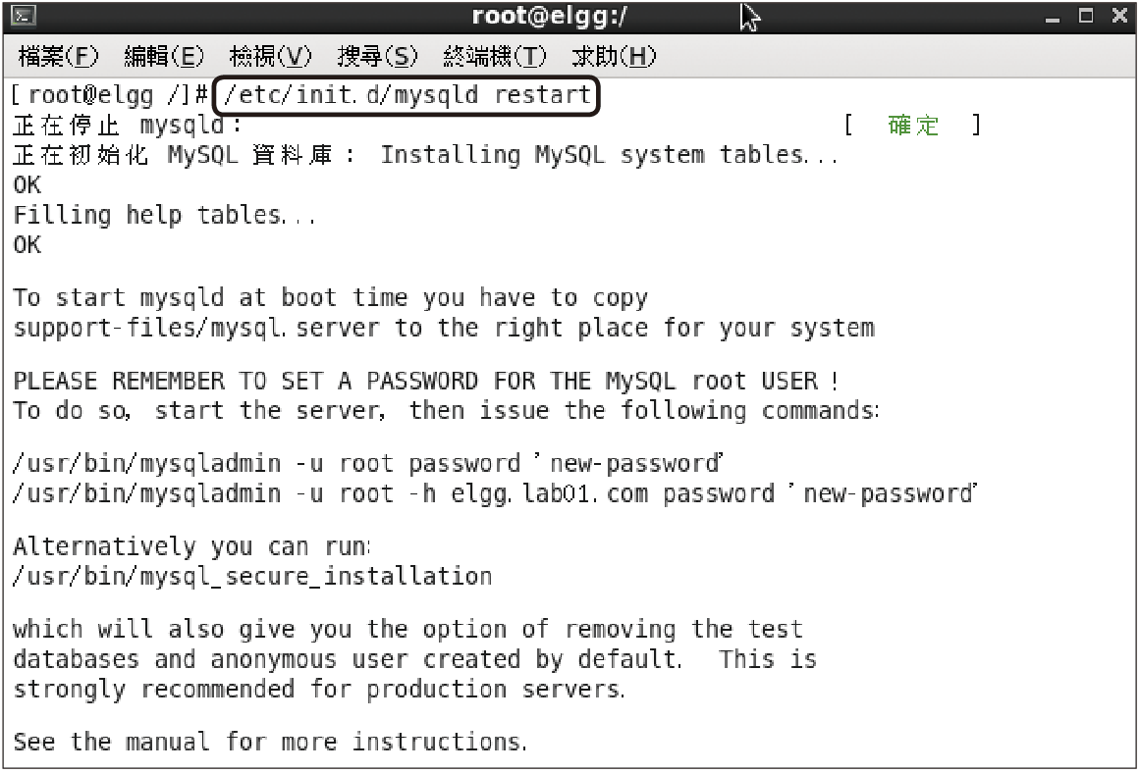Image resolution: width=1140 pixels, height=773 pixels.
Task: Open the 終端機(T) menu
Action: click(x=494, y=56)
